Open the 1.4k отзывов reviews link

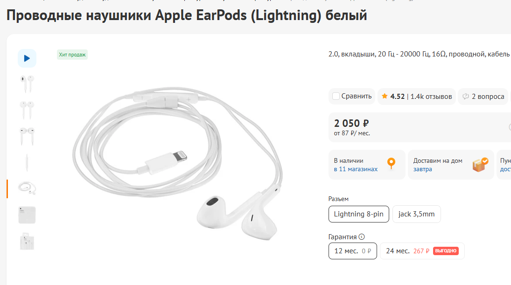(431, 97)
